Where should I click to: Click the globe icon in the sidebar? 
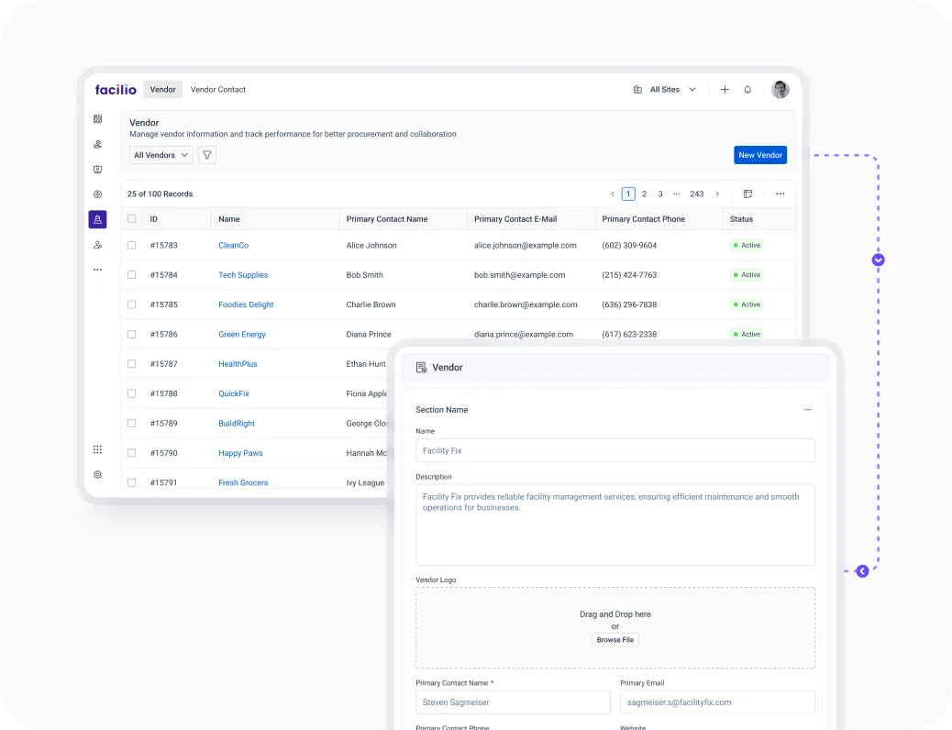pyautogui.click(x=97, y=194)
